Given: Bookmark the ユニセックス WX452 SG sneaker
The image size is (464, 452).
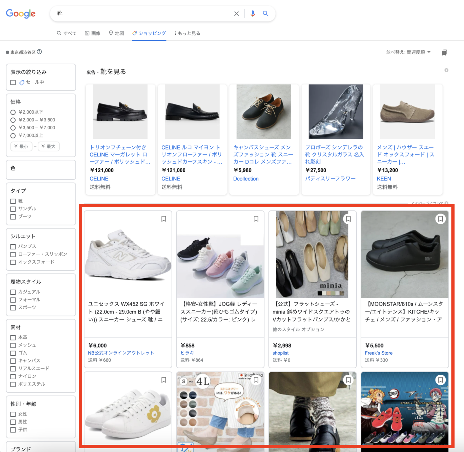Looking at the screenshot, I should [x=164, y=219].
